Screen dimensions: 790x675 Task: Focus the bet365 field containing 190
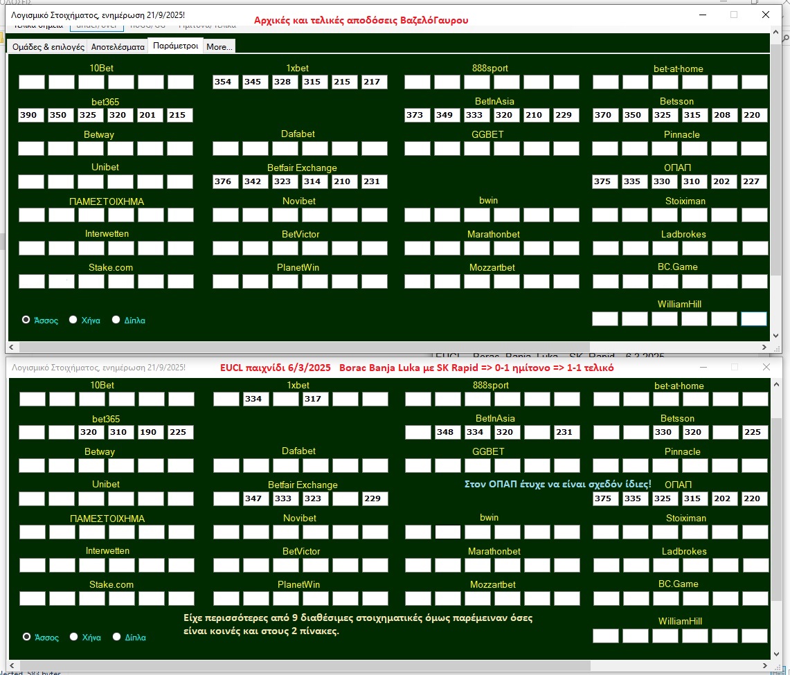(151, 432)
